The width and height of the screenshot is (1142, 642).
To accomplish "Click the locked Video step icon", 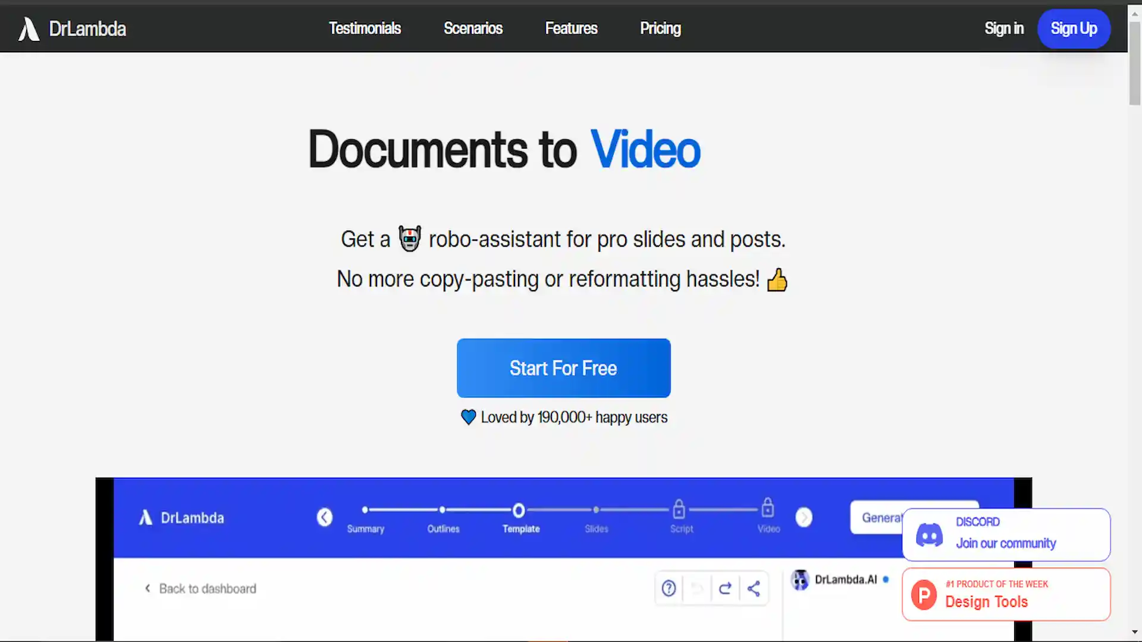I will 768,508.
